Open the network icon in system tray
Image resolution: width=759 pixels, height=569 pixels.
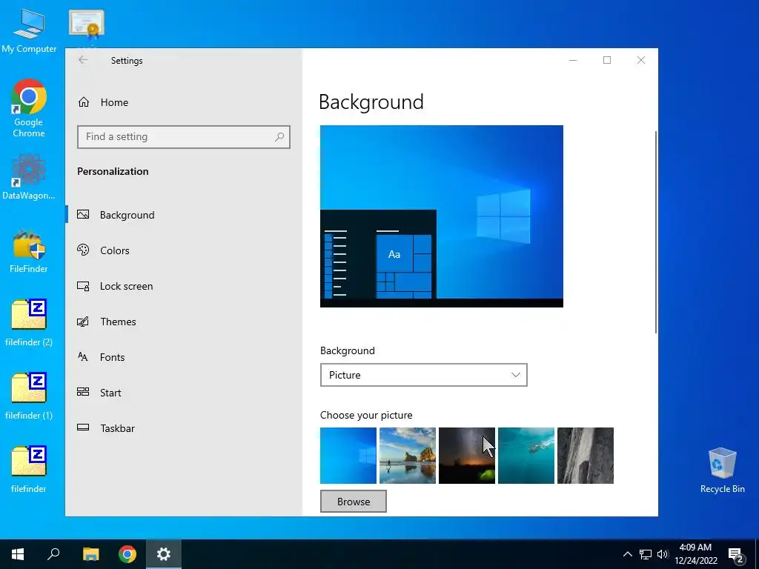(x=646, y=554)
